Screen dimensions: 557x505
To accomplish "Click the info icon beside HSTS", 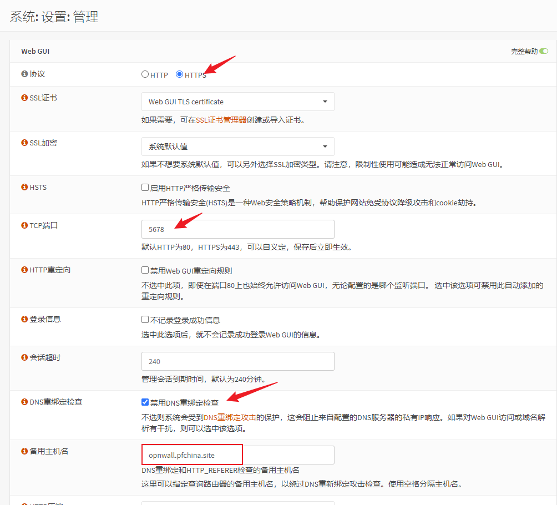I will (x=24, y=187).
